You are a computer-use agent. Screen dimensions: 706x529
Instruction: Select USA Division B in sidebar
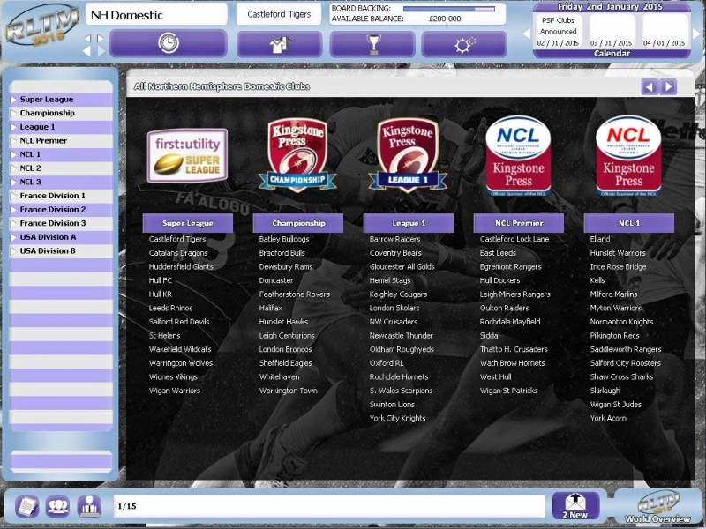click(61, 250)
